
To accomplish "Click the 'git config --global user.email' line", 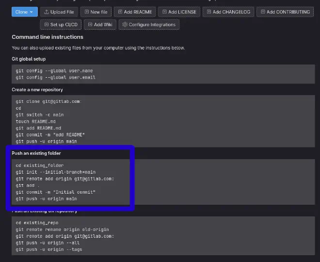I will [x=55, y=78].
